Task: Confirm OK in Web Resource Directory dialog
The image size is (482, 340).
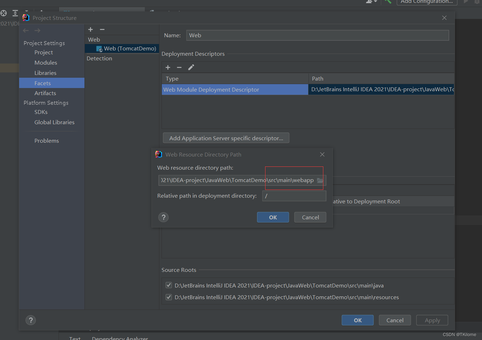Action: tap(273, 217)
